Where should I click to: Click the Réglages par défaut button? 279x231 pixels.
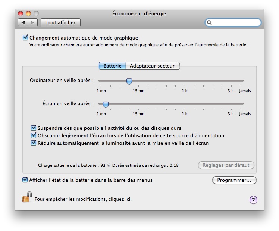(226, 165)
